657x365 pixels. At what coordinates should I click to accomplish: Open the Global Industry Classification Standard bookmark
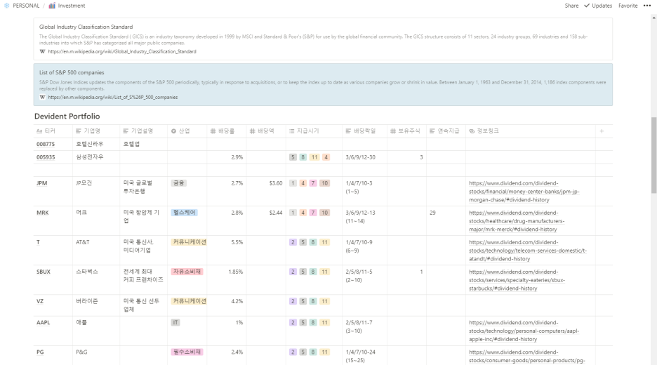click(x=323, y=39)
